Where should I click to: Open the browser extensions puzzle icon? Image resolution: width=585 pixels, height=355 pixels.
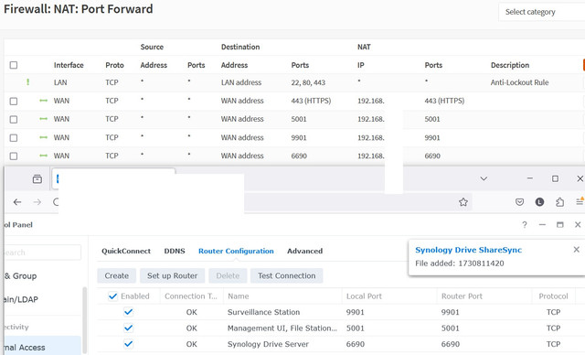559,202
